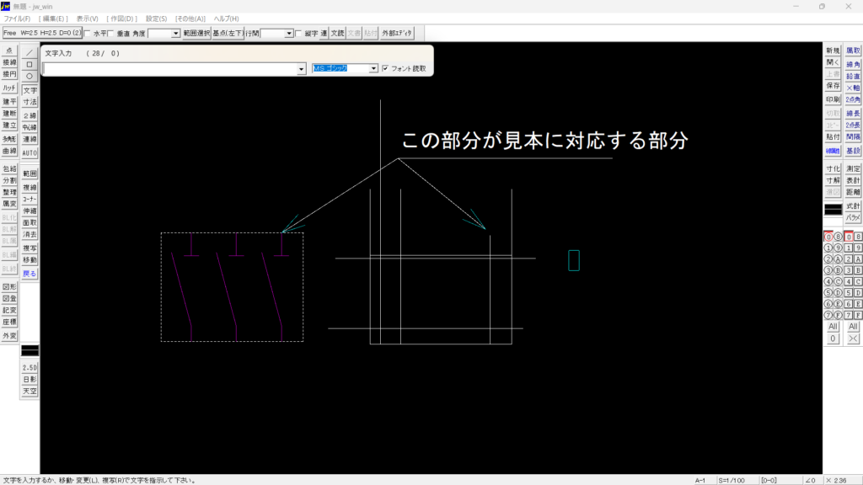Click the 範囲選択 button
The width and height of the screenshot is (863, 485).
click(x=196, y=34)
